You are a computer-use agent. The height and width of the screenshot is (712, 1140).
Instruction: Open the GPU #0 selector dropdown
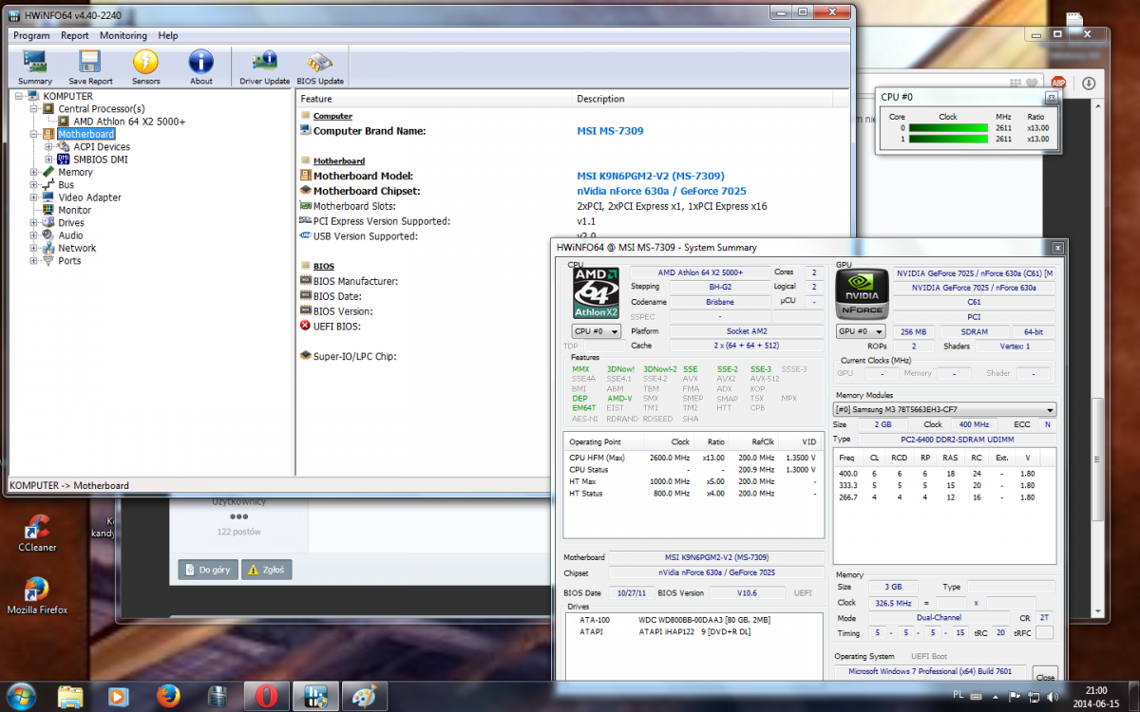[861, 331]
